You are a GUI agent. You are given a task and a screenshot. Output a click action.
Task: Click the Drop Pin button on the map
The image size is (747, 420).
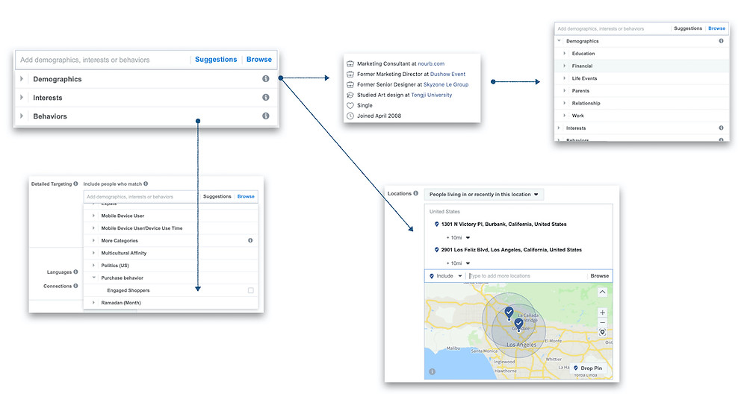tap(587, 369)
